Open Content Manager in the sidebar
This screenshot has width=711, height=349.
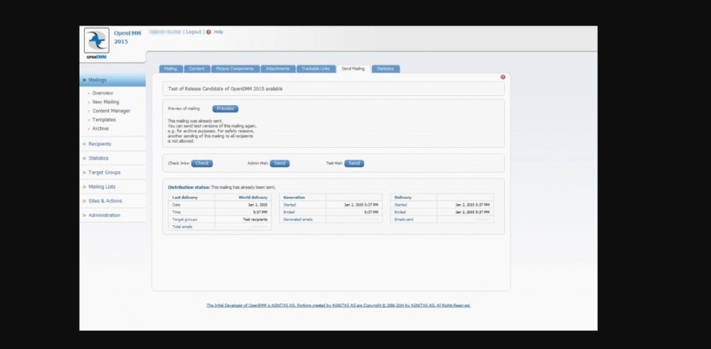click(111, 111)
